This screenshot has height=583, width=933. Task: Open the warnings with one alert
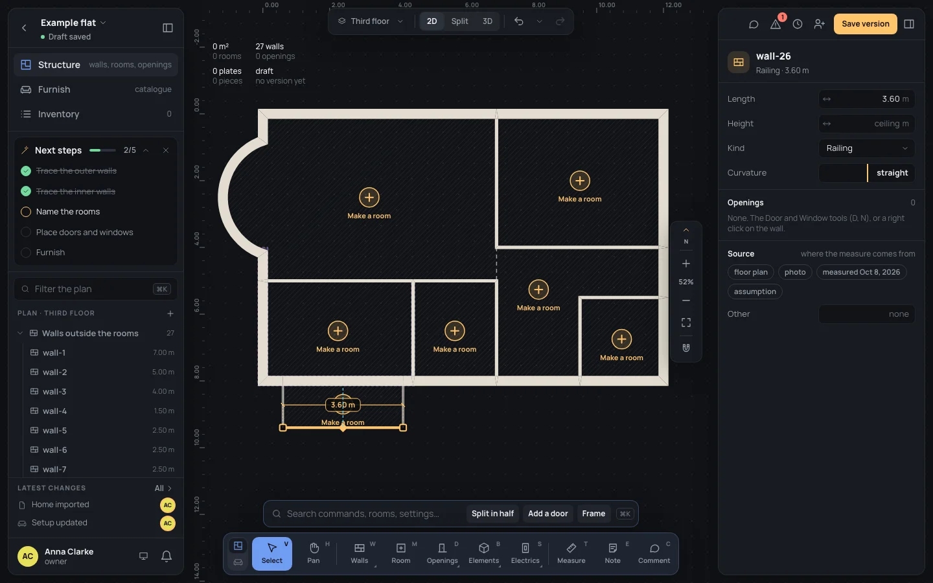click(776, 24)
